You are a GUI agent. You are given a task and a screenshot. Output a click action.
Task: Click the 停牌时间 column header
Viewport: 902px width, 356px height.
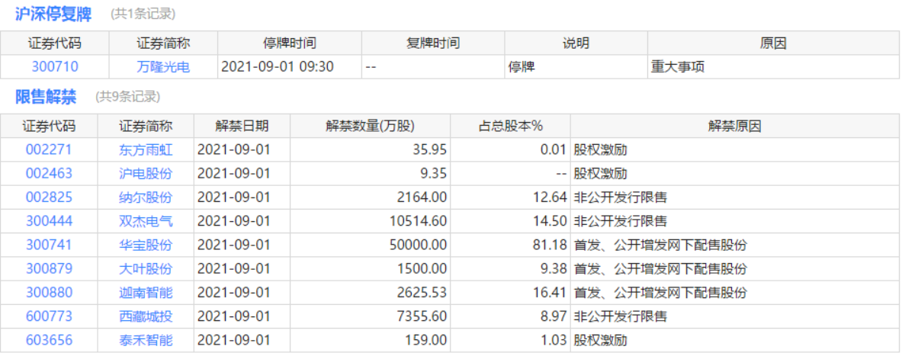(x=290, y=43)
